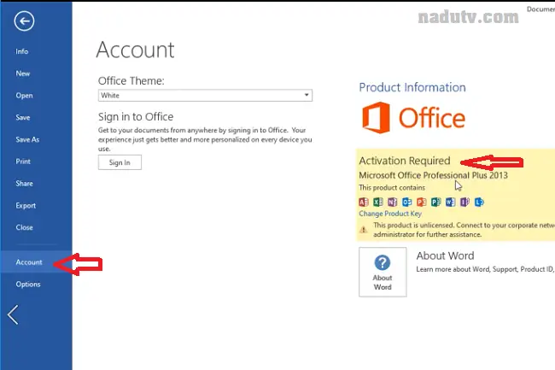This screenshot has width=555, height=370.
Task: Select New in the sidebar
Action: pos(23,73)
